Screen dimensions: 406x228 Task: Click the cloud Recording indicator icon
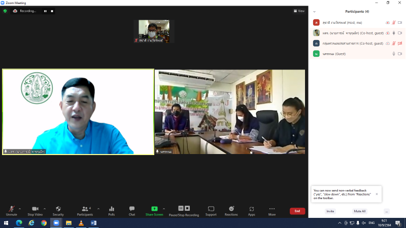click(15, 11)
